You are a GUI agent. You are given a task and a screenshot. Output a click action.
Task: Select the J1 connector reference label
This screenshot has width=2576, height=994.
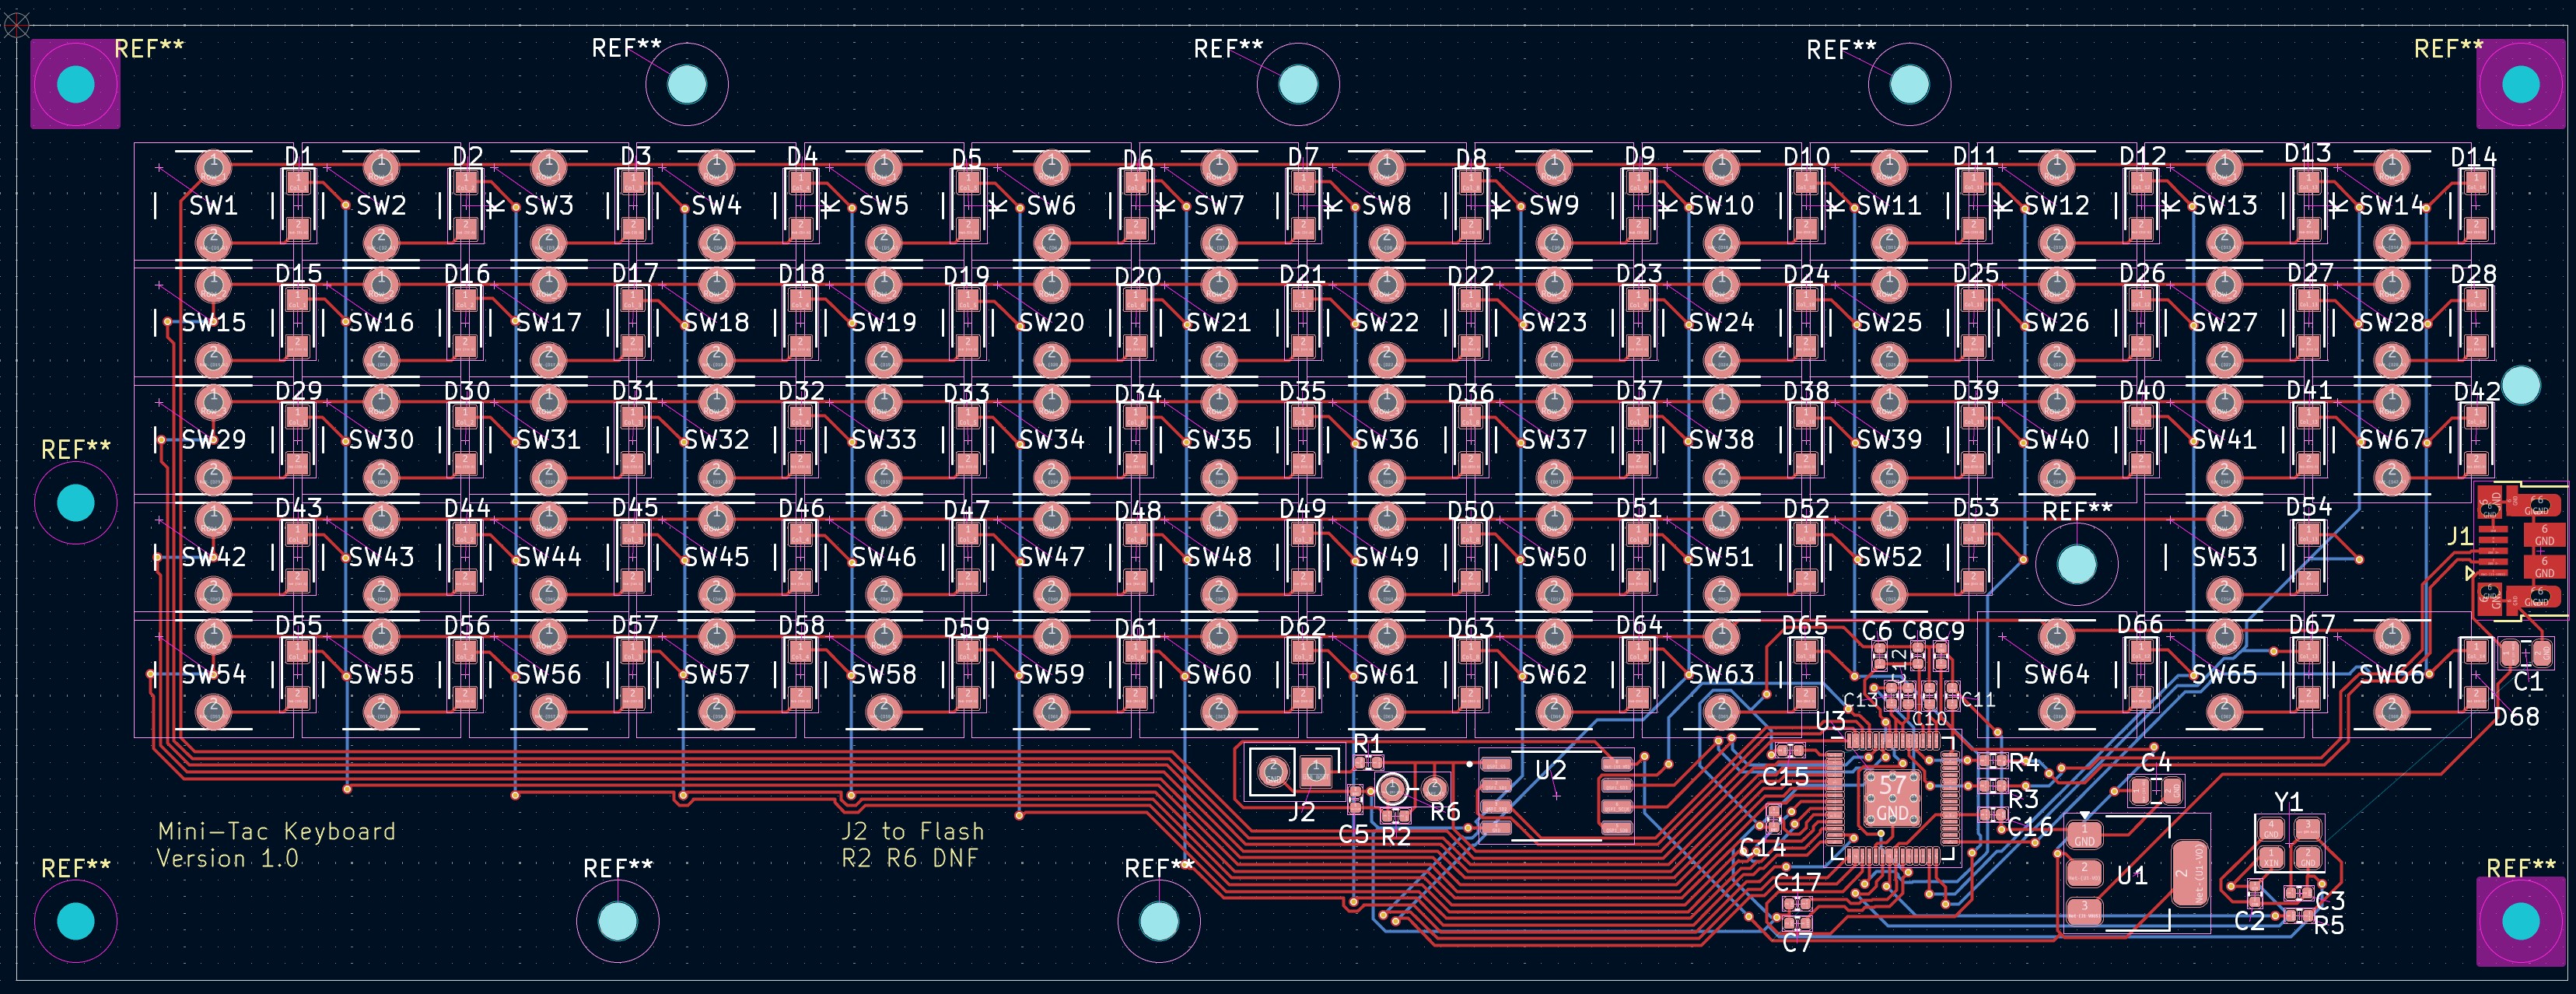[2459, 537]
